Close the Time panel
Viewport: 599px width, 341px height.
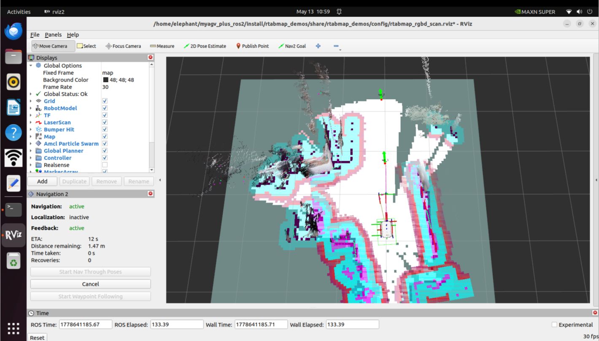[595, 313]
